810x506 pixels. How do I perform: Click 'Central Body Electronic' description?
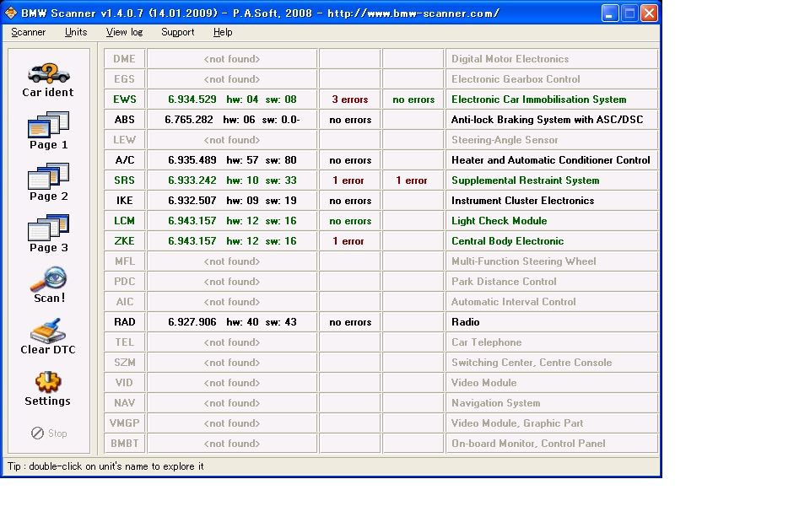click(x=507, y=240)
